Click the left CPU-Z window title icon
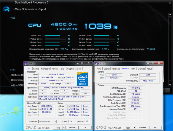The width and height of the screenshot is (173, 131). coord(26,64)
